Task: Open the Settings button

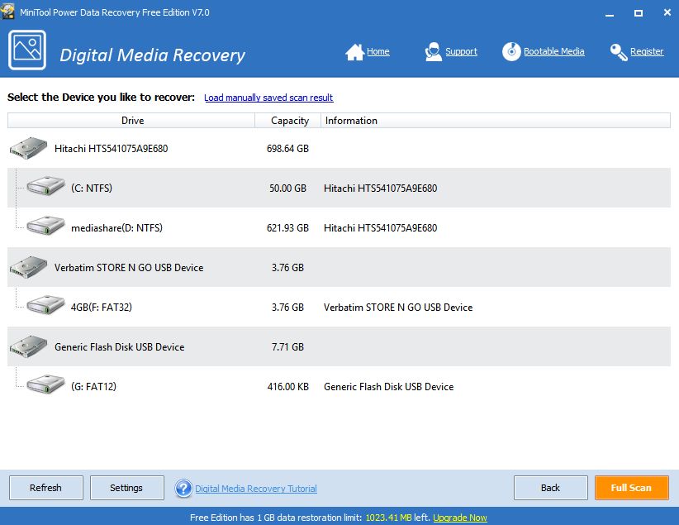Action: (126, 488)
